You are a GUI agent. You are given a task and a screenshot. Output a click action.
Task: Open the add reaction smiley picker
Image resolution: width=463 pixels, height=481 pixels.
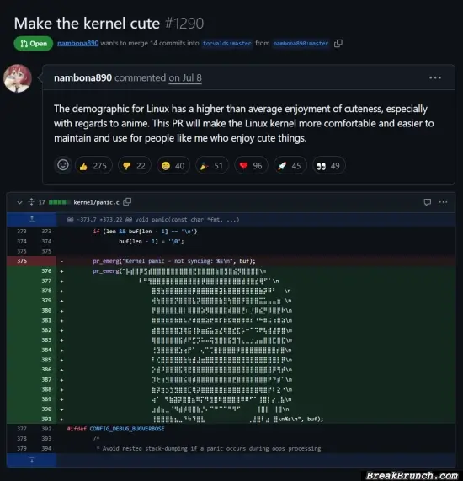click(63, 165)
